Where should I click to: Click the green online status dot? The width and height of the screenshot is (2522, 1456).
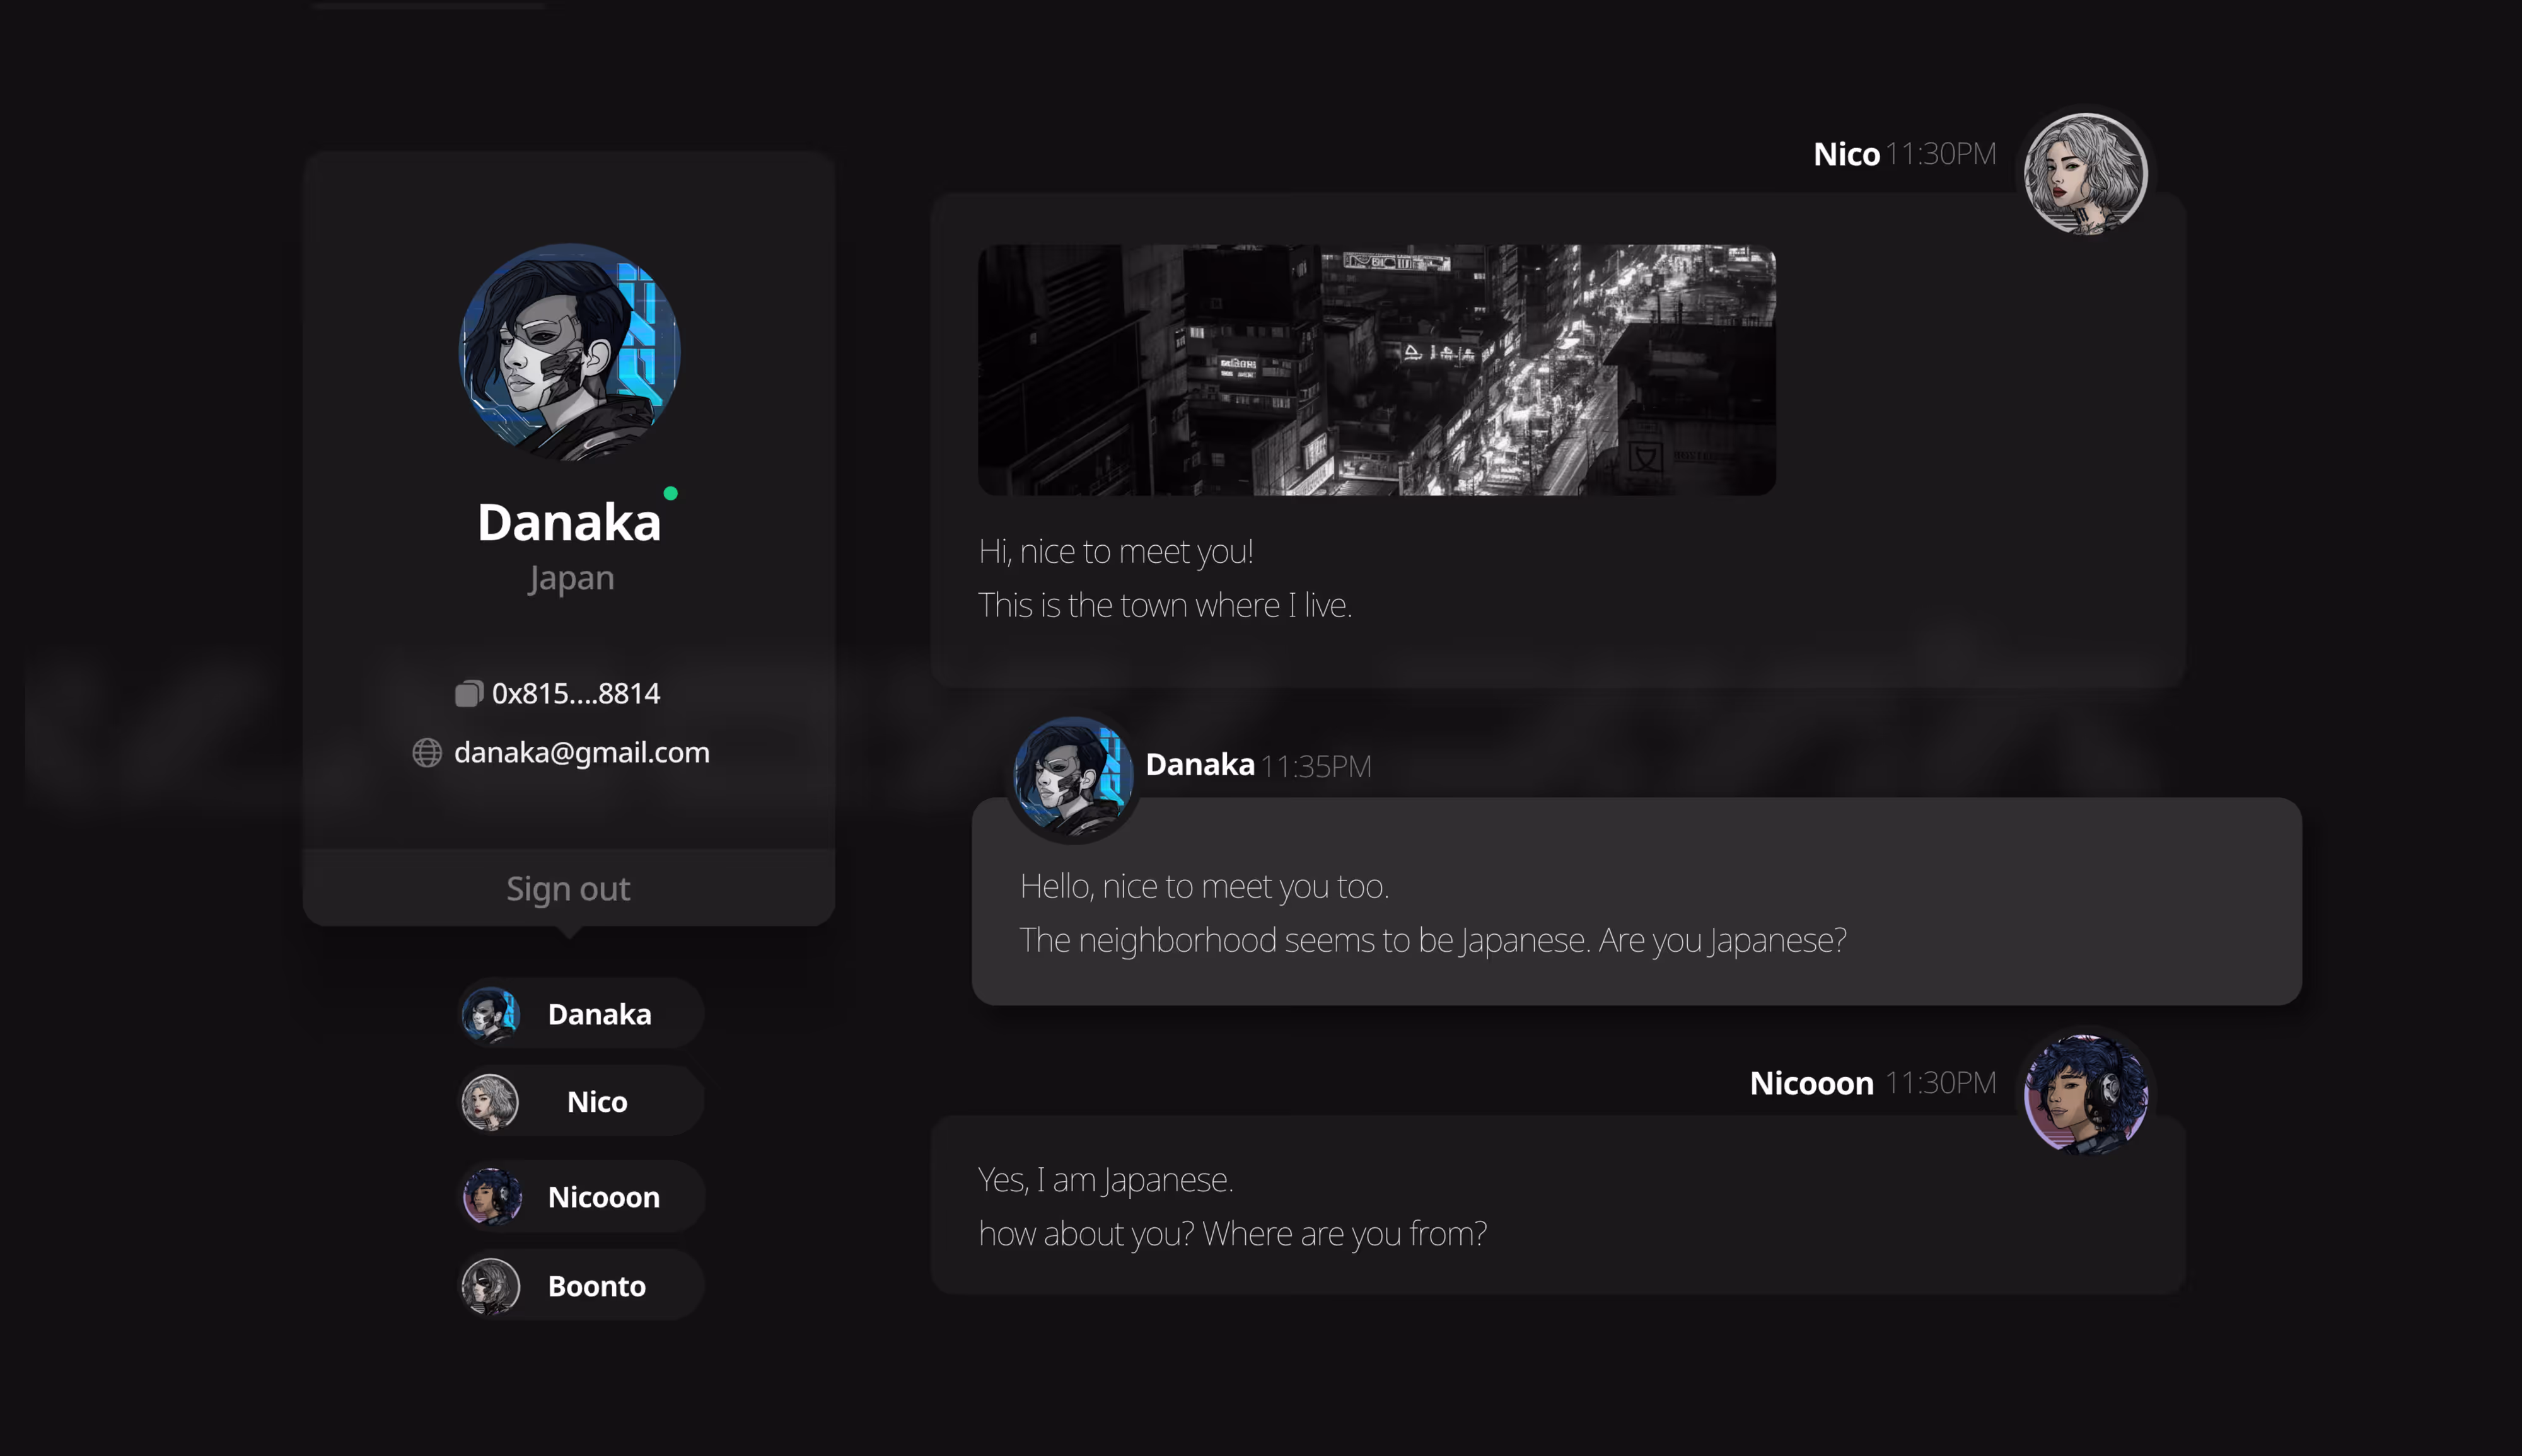[x=671, y=493]
